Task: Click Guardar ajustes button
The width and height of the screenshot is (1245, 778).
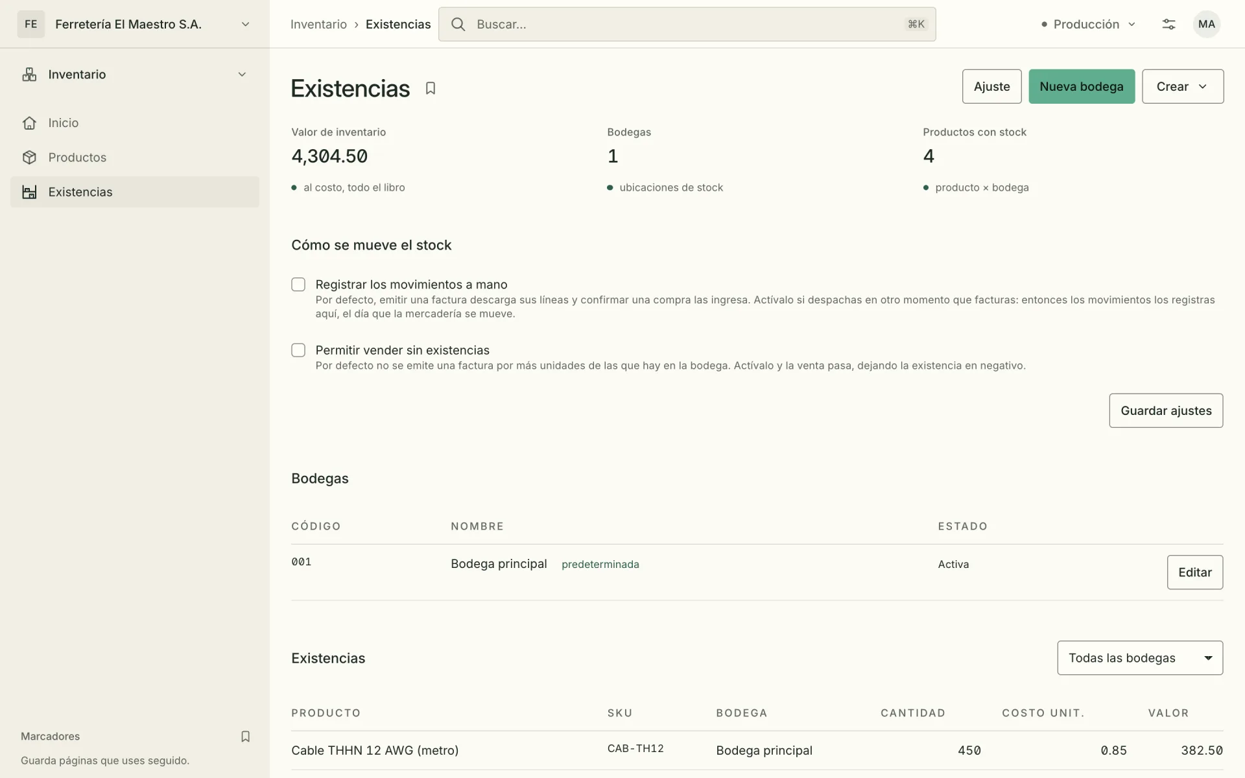Action: click(1166, 410)
